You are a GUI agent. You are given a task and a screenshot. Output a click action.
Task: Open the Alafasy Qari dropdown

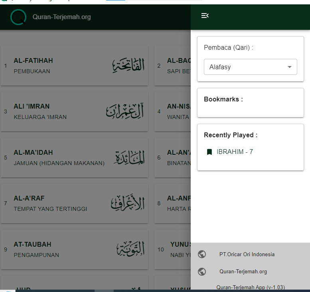[x=250, y=67]
